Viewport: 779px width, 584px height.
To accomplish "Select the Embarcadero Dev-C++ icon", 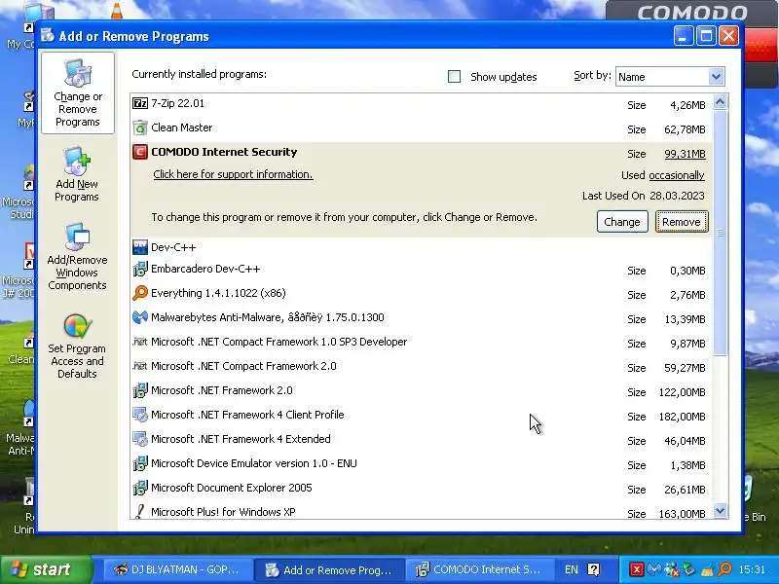I will (140, 269).
